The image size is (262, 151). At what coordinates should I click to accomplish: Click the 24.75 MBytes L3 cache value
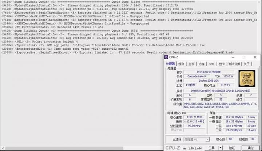pyautogui.click(x=234, y=130)
